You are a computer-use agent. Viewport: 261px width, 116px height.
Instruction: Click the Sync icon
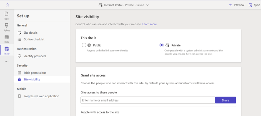250,5
